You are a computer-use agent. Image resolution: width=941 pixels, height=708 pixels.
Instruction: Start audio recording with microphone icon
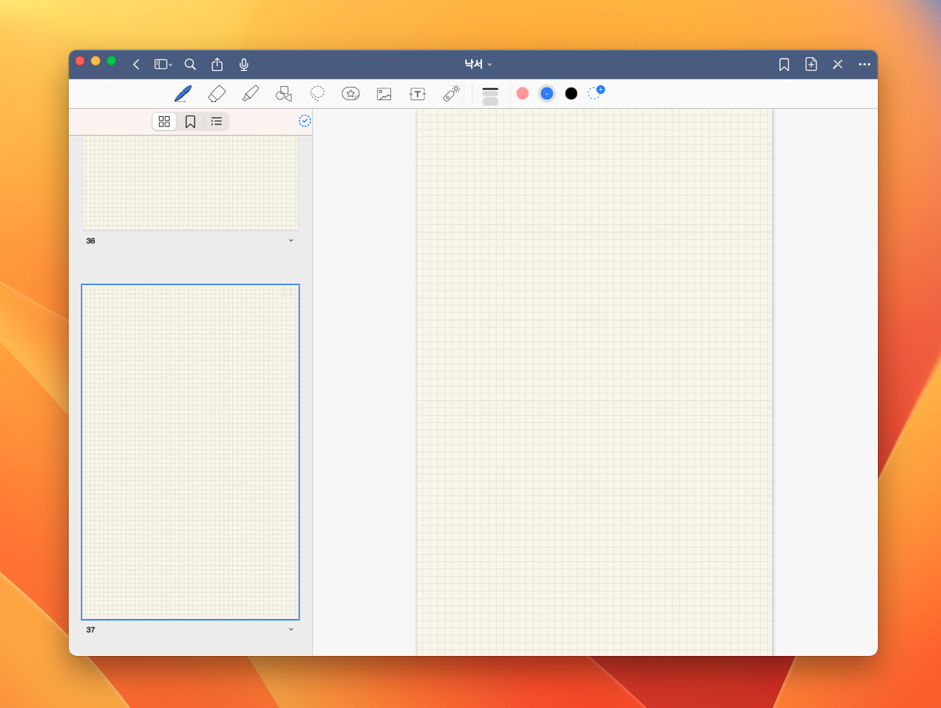pos(243,64)
